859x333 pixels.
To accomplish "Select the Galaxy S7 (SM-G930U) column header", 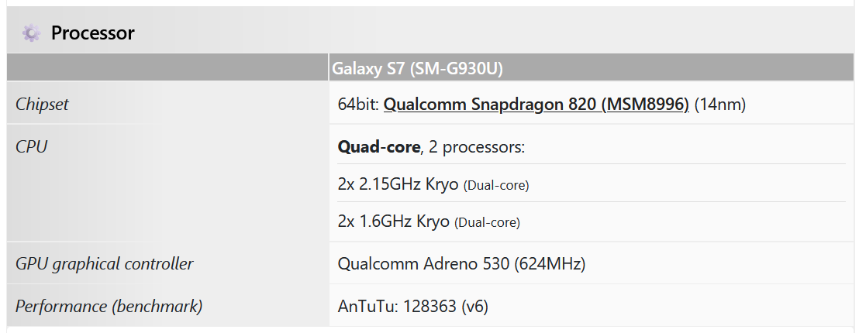I will pyautogui.click(x=418, y=69).
